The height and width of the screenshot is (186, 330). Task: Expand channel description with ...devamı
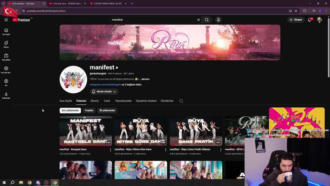point(144,79)
